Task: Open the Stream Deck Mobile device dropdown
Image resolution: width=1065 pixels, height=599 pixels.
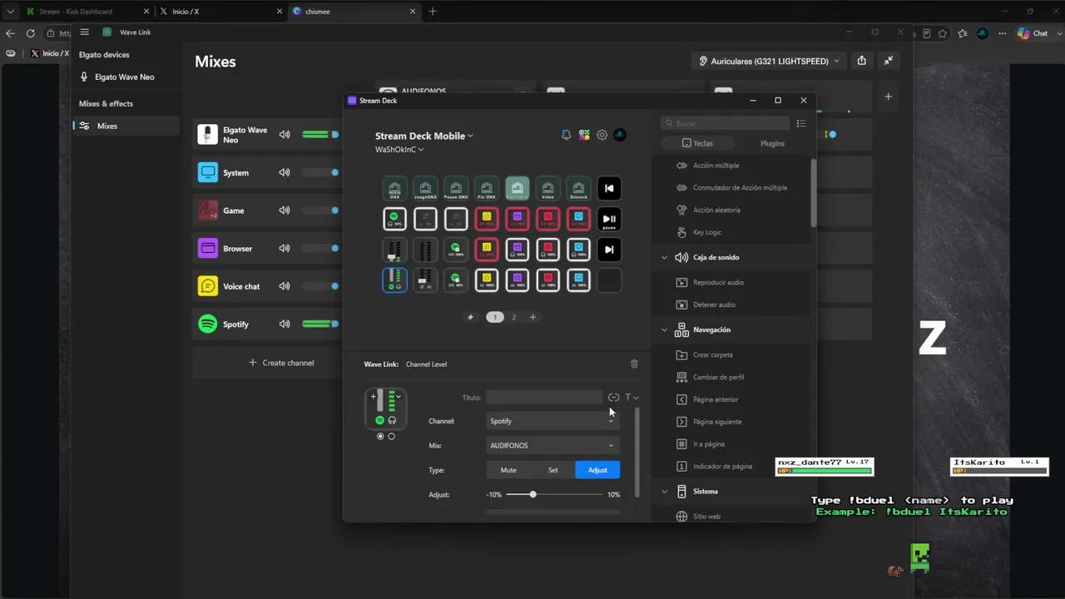Action: point(424,136)
